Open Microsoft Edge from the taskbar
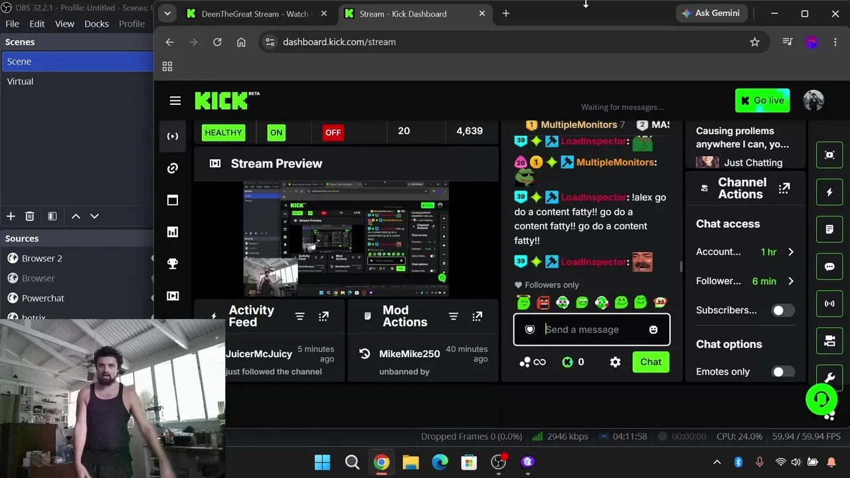The height and width of the screenshot is (478, 850). click(x=440, y=462)
